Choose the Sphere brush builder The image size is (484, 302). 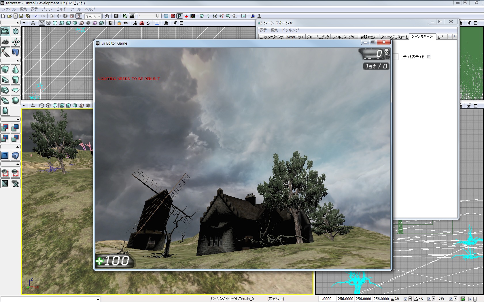16,100
